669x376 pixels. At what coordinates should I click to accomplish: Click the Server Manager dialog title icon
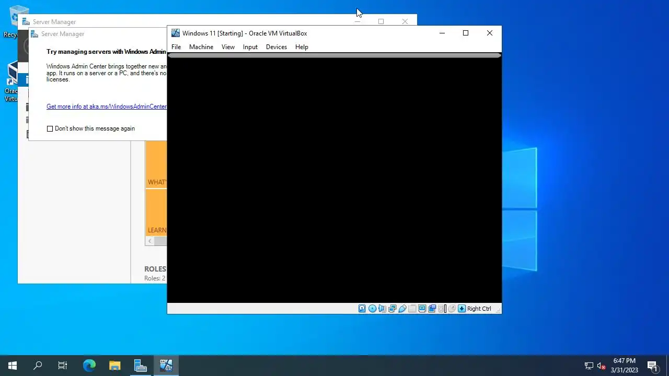[34, 34]
